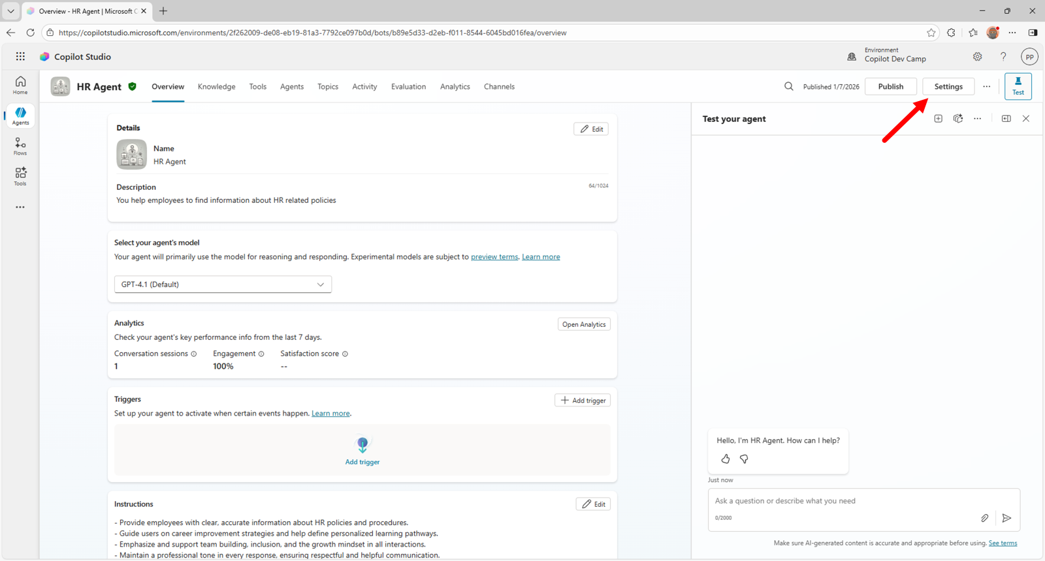Click Open Analytics button
This screenshot has height=561, width=1045.
point(584,324)
